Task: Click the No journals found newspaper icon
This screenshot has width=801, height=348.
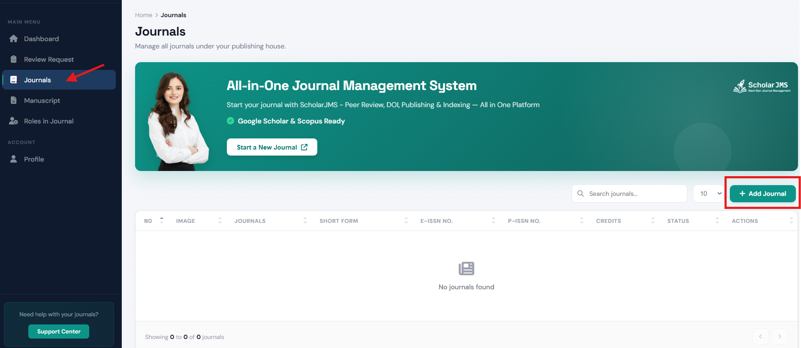Action: (467, 269)
